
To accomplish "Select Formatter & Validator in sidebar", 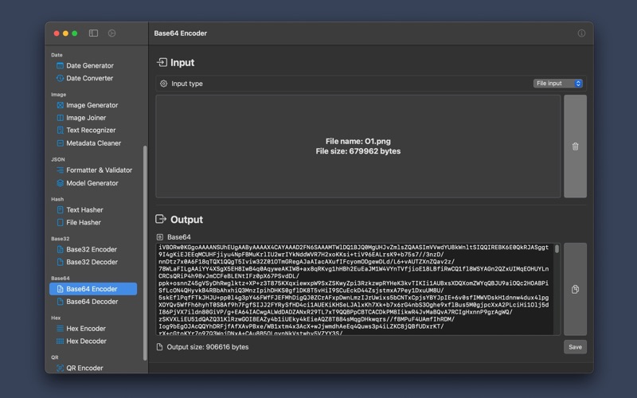I will [99, 170].
